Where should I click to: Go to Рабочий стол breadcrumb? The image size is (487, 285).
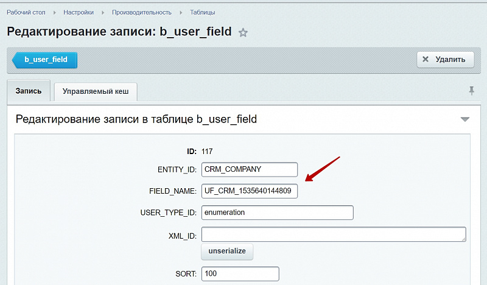pyautogui.click(x=27, y=12)
